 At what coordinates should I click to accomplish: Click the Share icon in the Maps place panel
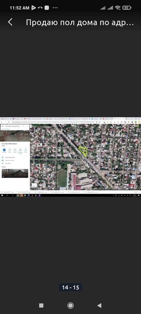point(26,150)
